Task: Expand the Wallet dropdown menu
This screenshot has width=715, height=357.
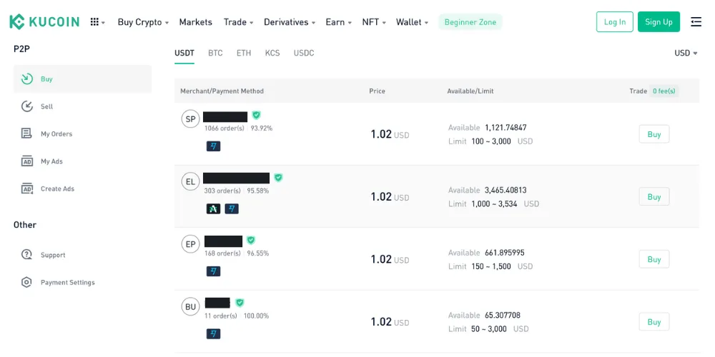Action: (412, 22)
